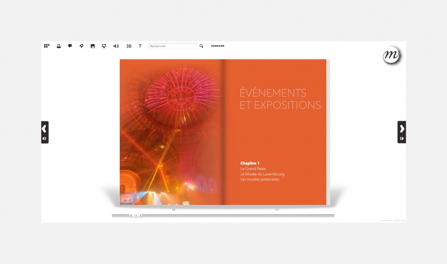
Task: Open help with the question mark
Action: [140, 46]
